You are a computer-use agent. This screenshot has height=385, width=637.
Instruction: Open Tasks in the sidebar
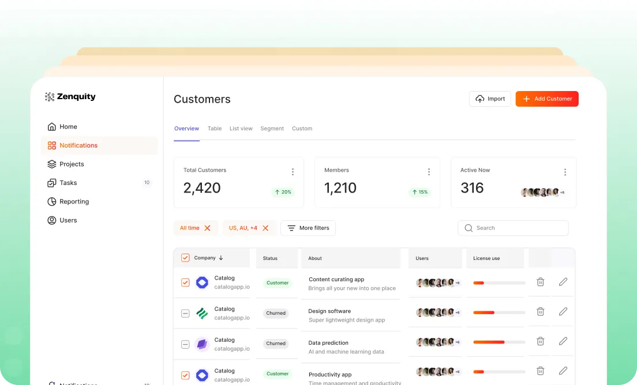99,183
